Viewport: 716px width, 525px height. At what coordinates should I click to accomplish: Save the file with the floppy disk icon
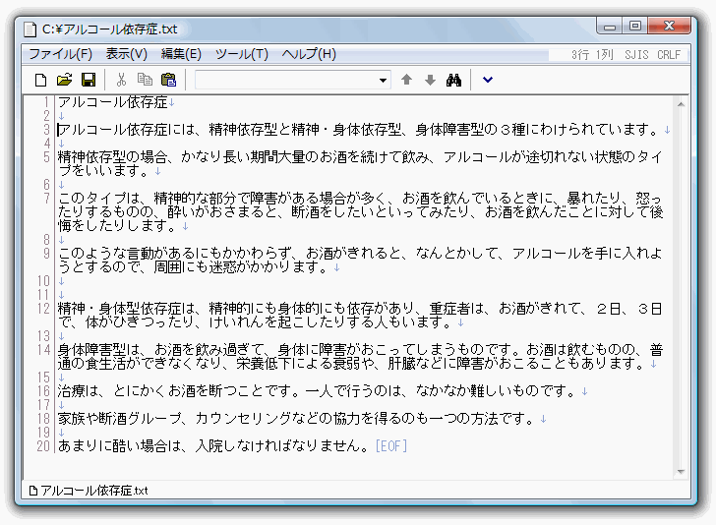(89, 81)
